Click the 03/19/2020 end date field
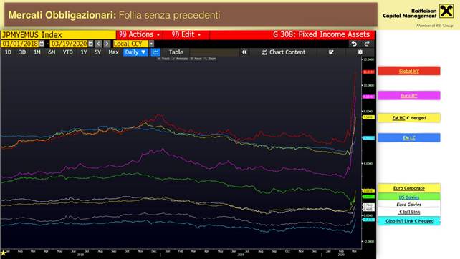Image resolution: width=460 pixels, height=259 pixels. coord(69,44)
